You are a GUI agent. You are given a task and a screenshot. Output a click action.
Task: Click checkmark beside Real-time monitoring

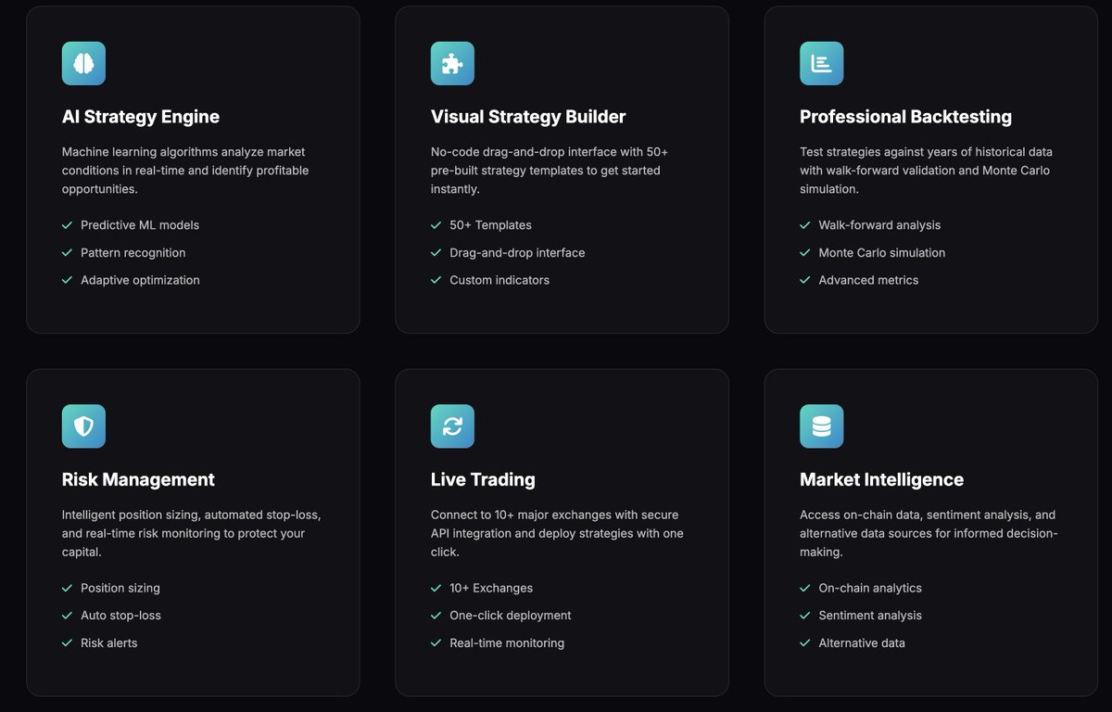pos(436,643)
